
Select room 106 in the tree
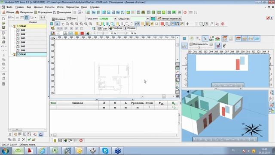tap(23, 50)
